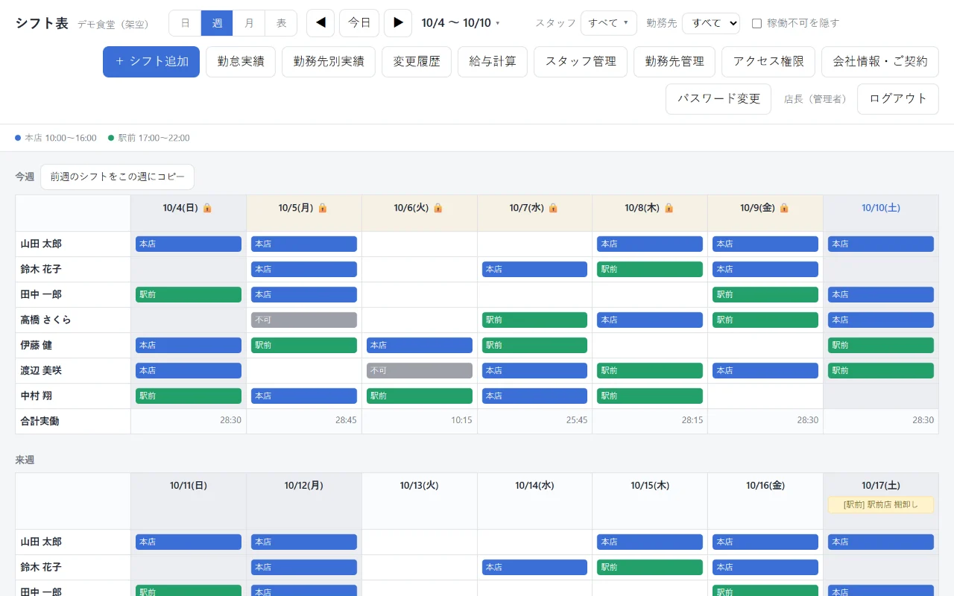The height and width of the screenshot is (596, 954).
Task: Click the 駅前店 棚卸し event on 10/17
Action: 881,505
